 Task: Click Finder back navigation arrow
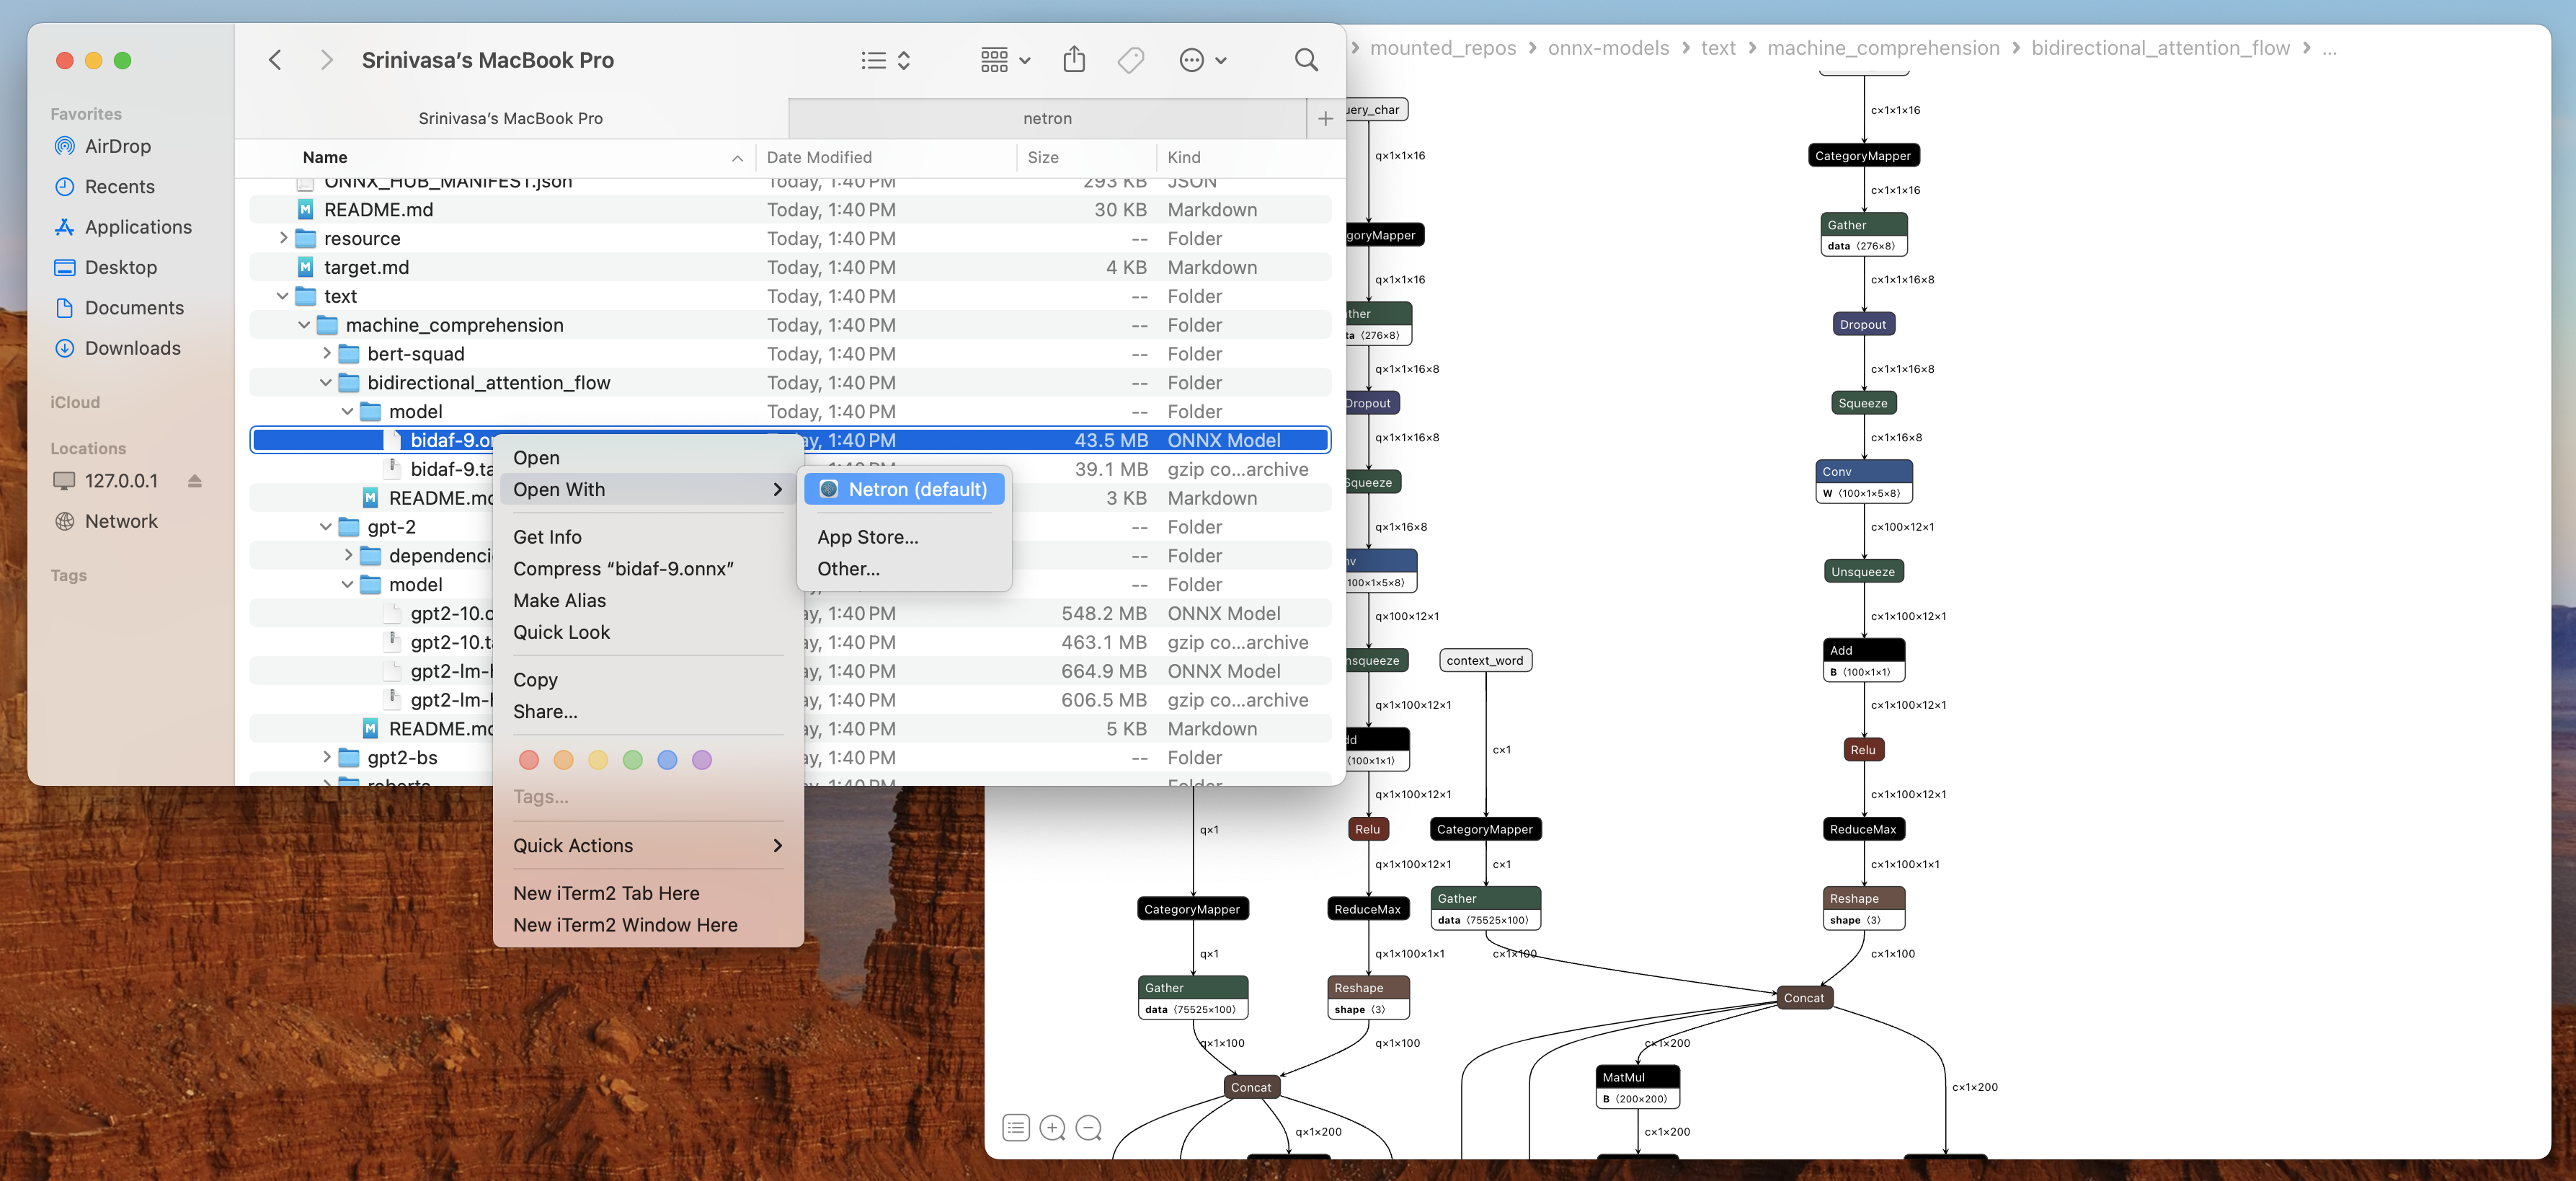tap(275, 60)
